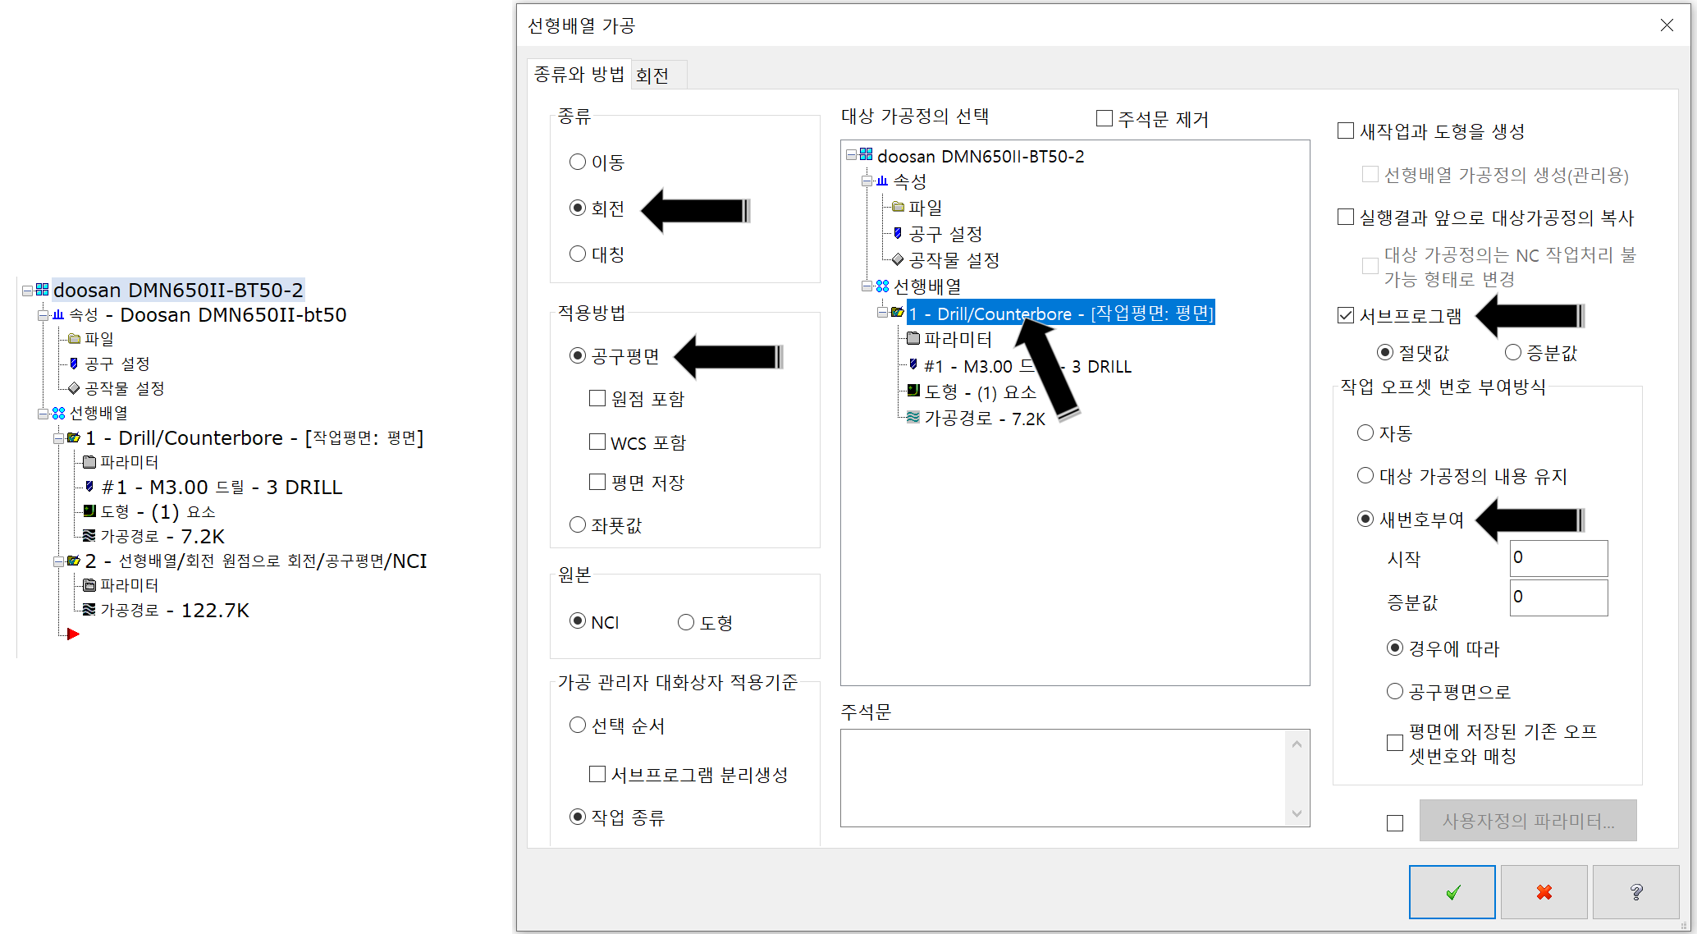1697x934 pixels.
Task: Click 공작물 설정 diamond icon in left tree
Action: pyautogui.click(x=74, y=388)
